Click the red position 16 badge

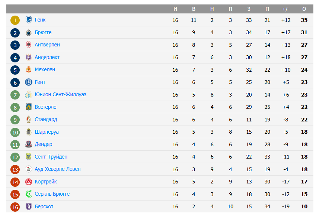(15, 207)
